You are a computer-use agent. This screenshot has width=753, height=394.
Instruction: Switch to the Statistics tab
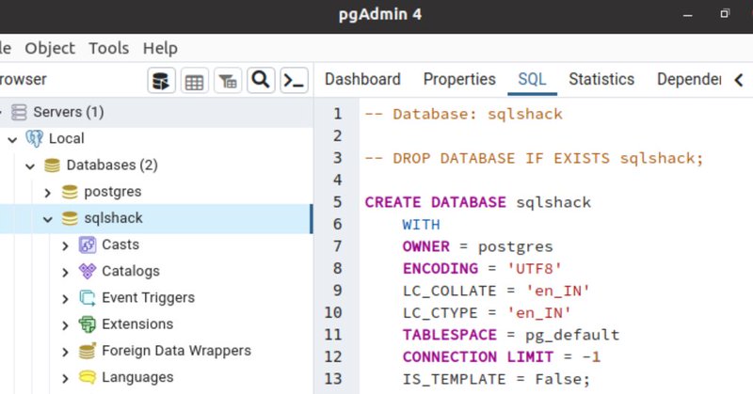pyautogui.click(x=601, y=79)
